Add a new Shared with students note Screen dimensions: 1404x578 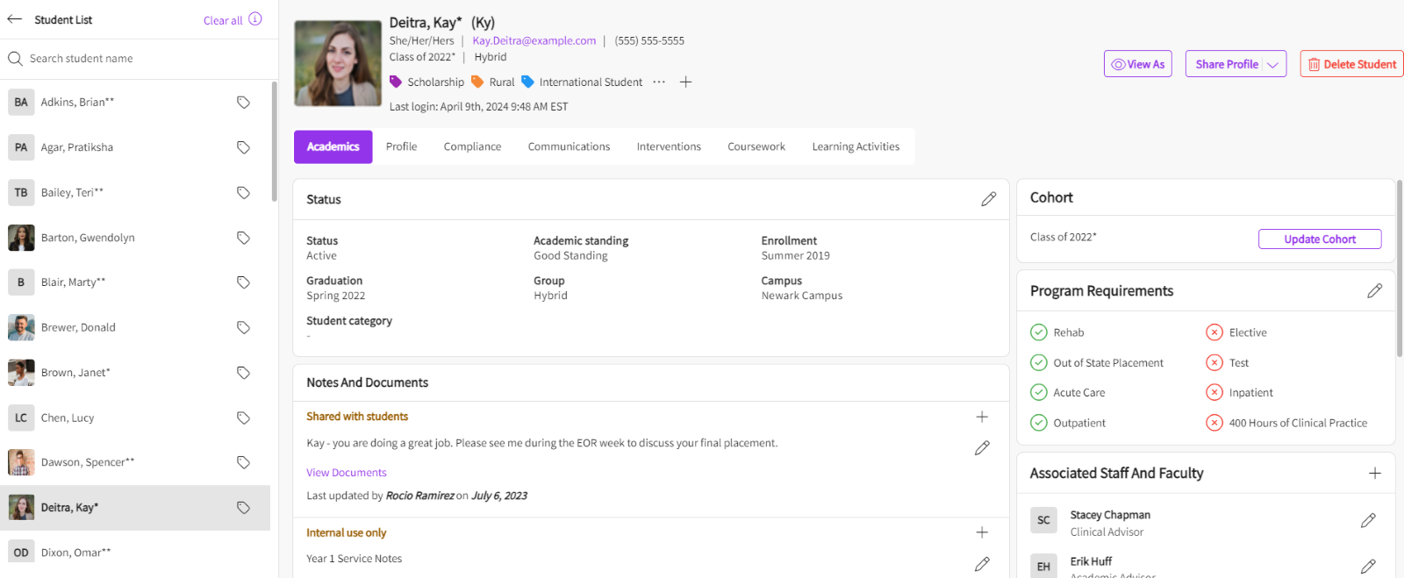[982, 417]
